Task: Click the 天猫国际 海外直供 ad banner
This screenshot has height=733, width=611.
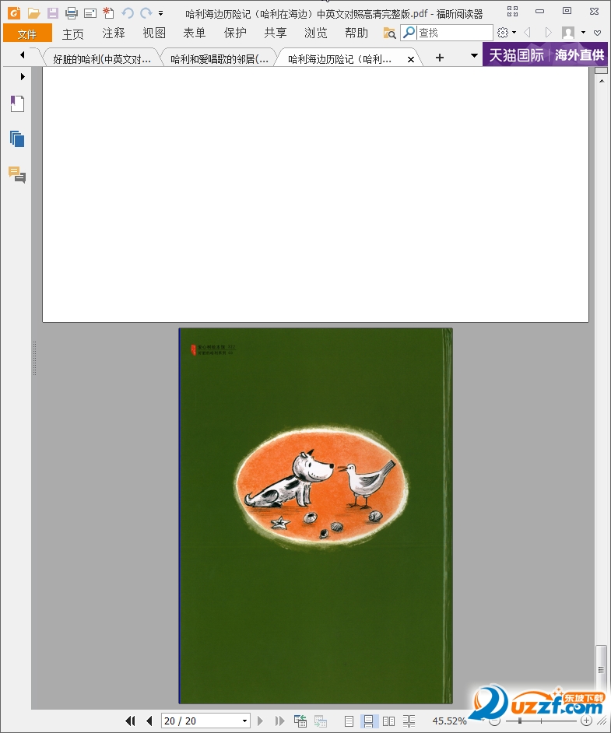Action: [546, 54]
